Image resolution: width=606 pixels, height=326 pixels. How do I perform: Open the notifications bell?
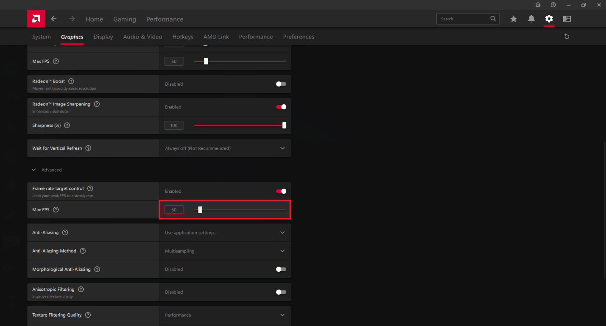(x=531, y=19)
